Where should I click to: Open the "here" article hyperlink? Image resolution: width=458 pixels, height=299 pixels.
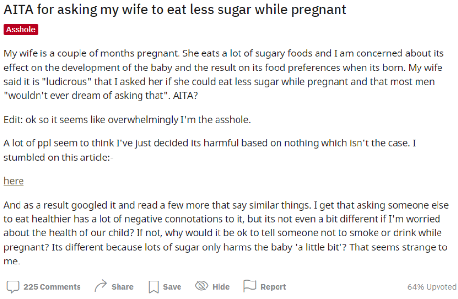[x=14, y=181]
